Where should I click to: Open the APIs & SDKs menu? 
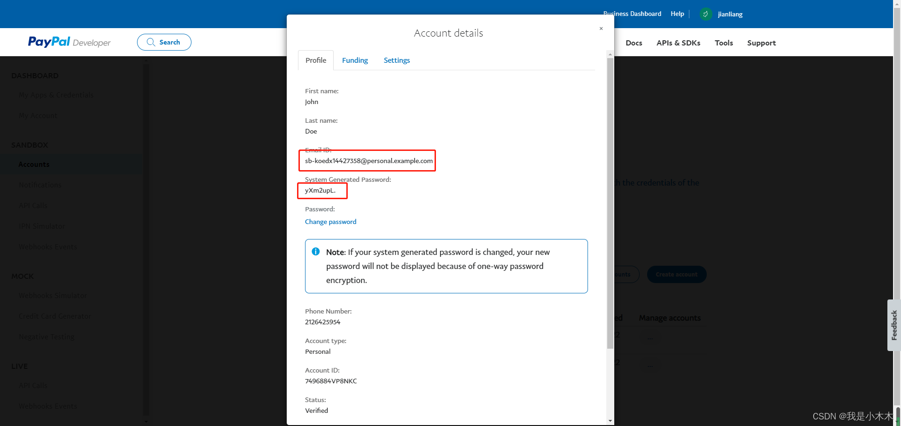tap(678, 43)
